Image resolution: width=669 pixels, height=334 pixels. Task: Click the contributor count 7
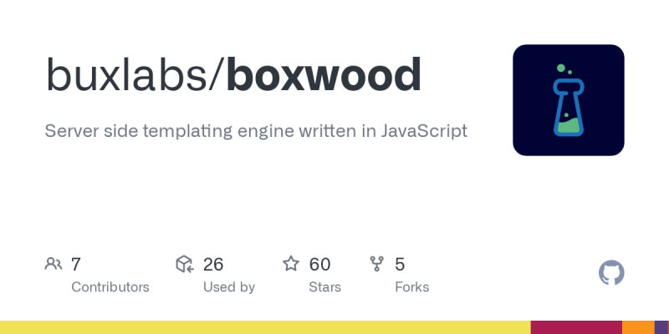click(x=76, y=265)
